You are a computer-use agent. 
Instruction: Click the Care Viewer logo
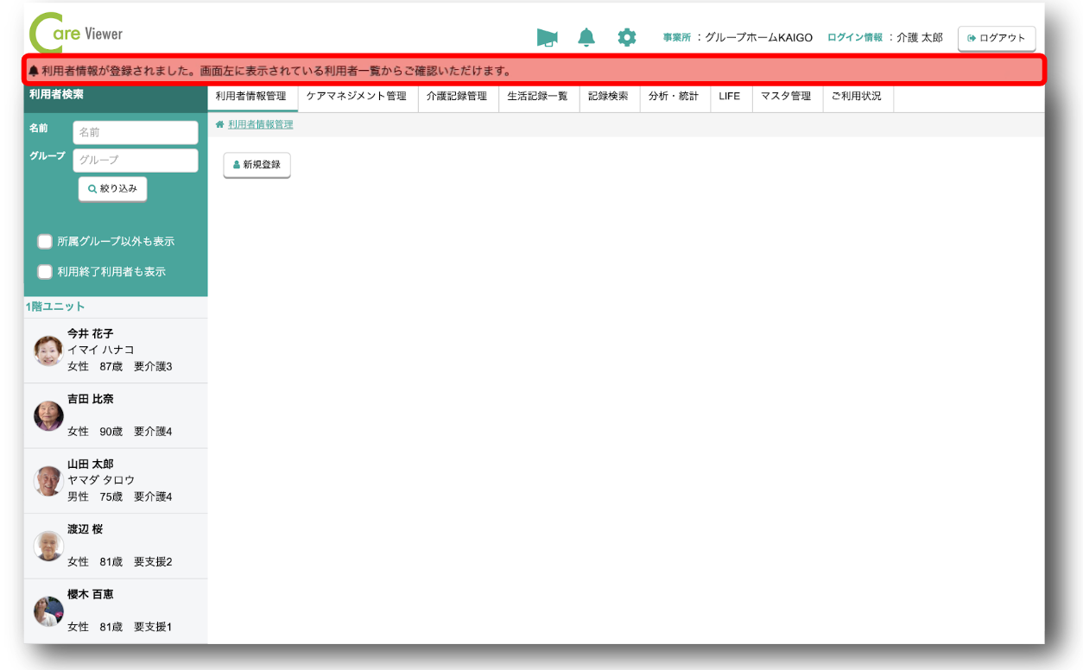77,35
